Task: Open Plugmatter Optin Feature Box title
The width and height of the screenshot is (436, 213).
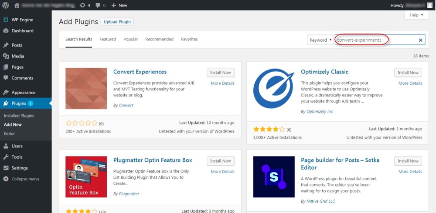Action: pos(153,160)
